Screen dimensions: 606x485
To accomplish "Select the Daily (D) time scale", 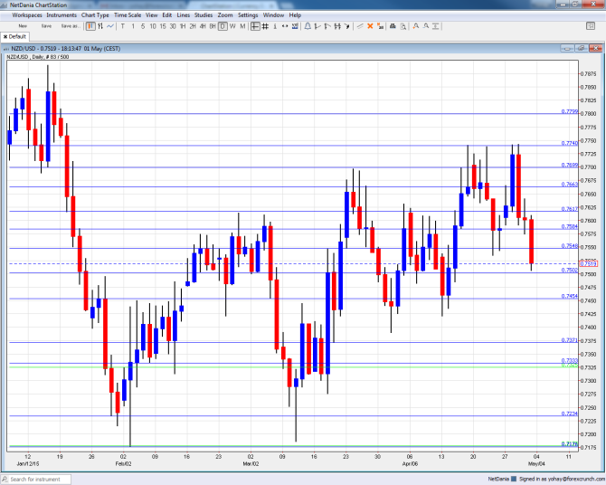I will tap(223, 26).
